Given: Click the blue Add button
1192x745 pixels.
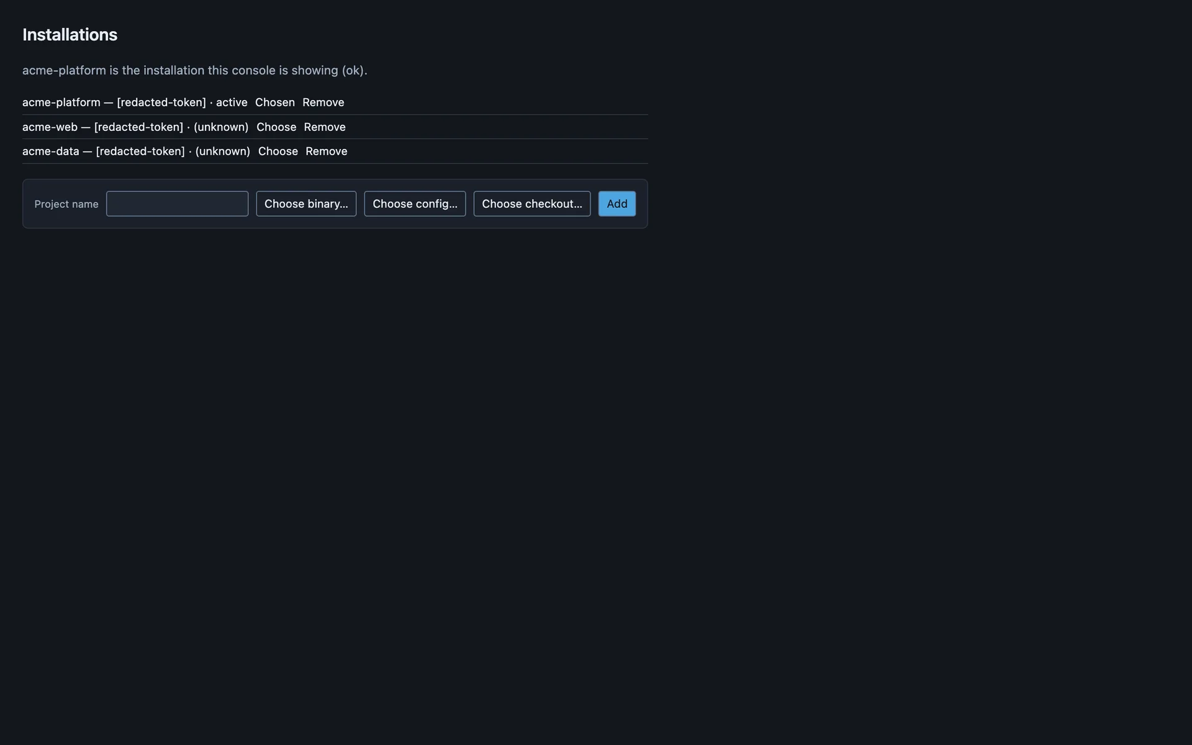Looking at the screenshot, I should tap(617, 204).
